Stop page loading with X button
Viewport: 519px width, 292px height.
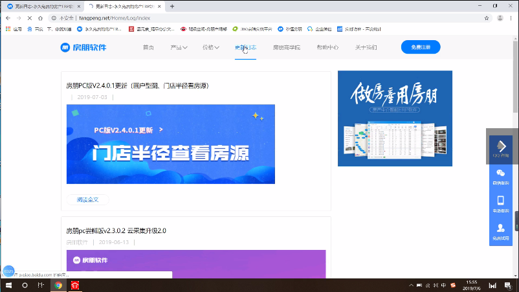click(30, 18)
